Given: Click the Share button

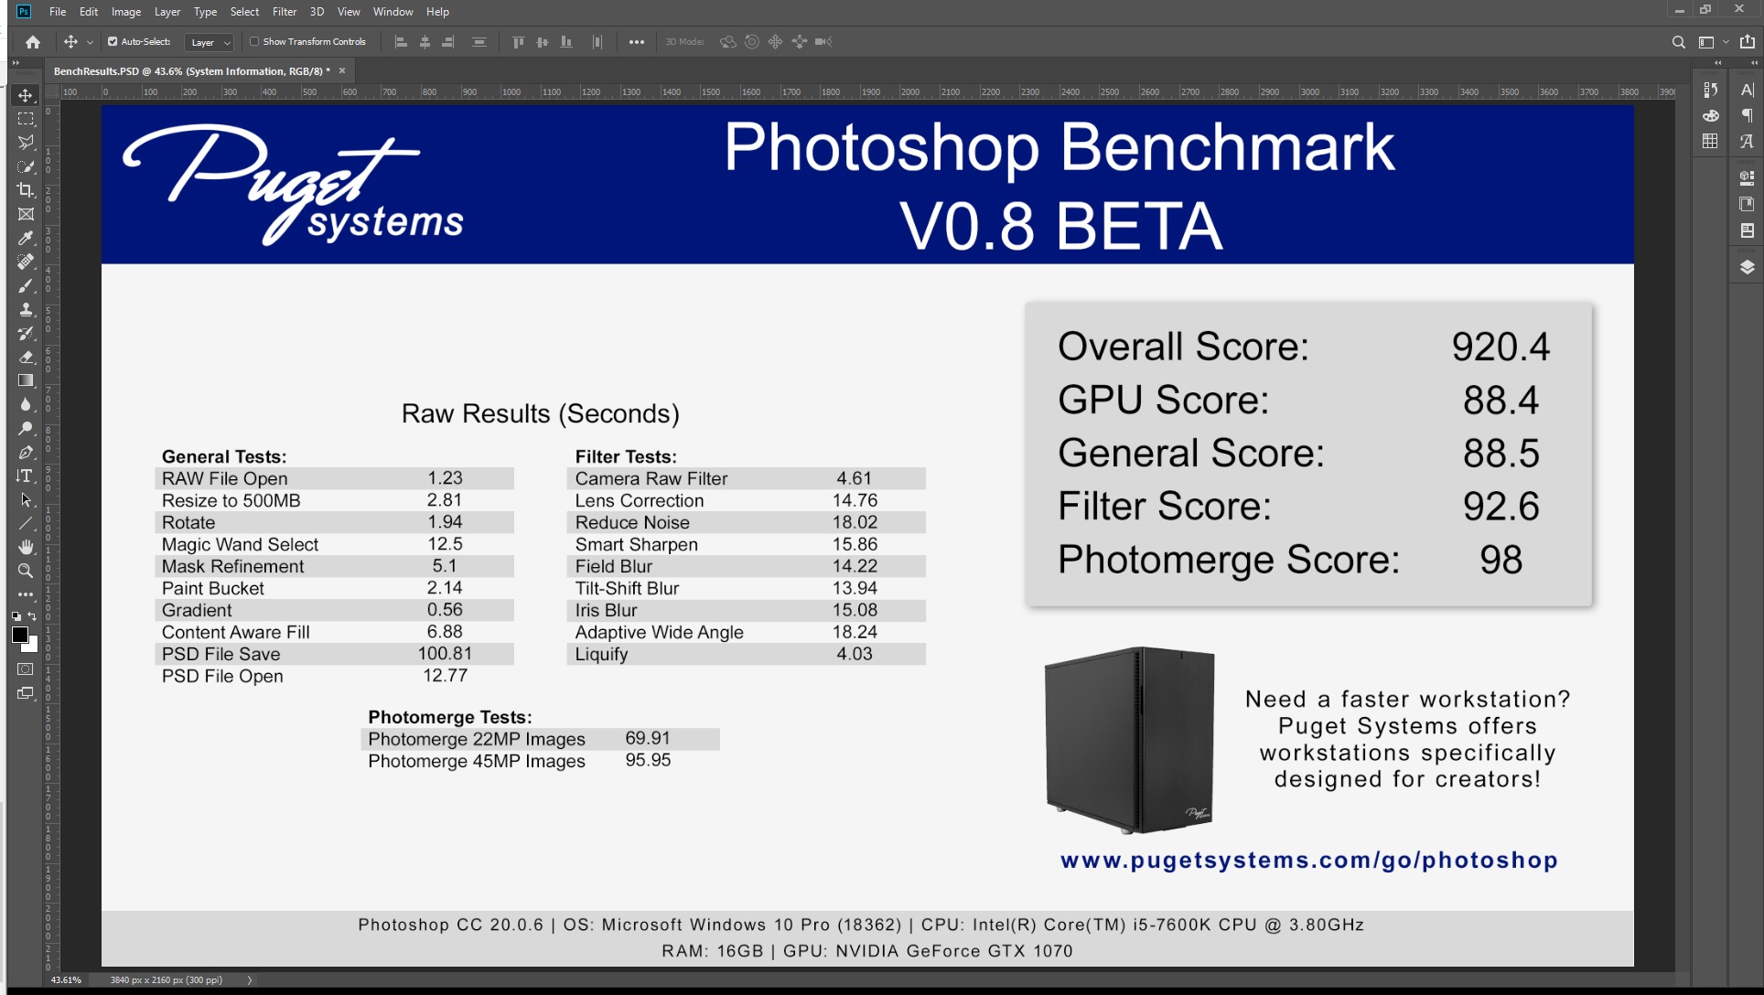Looking at the screenshot, I should 1747,42.
